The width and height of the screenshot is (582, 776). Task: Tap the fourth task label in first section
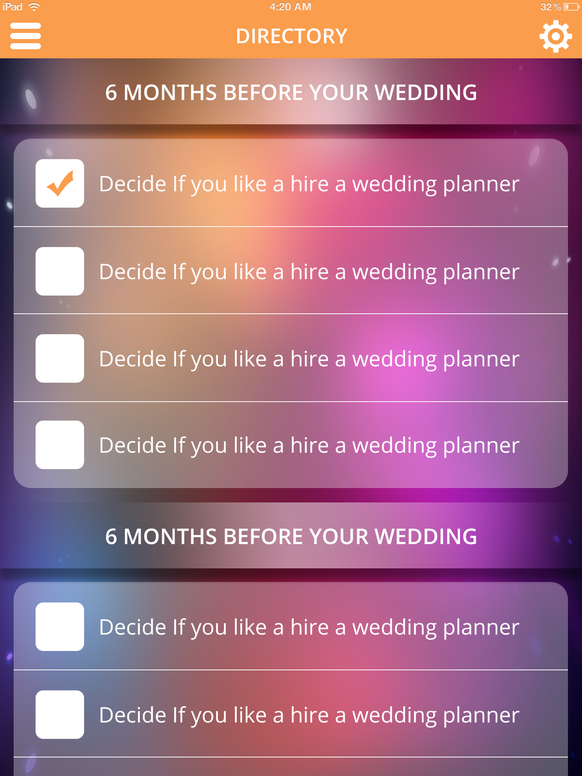point(309,446)
